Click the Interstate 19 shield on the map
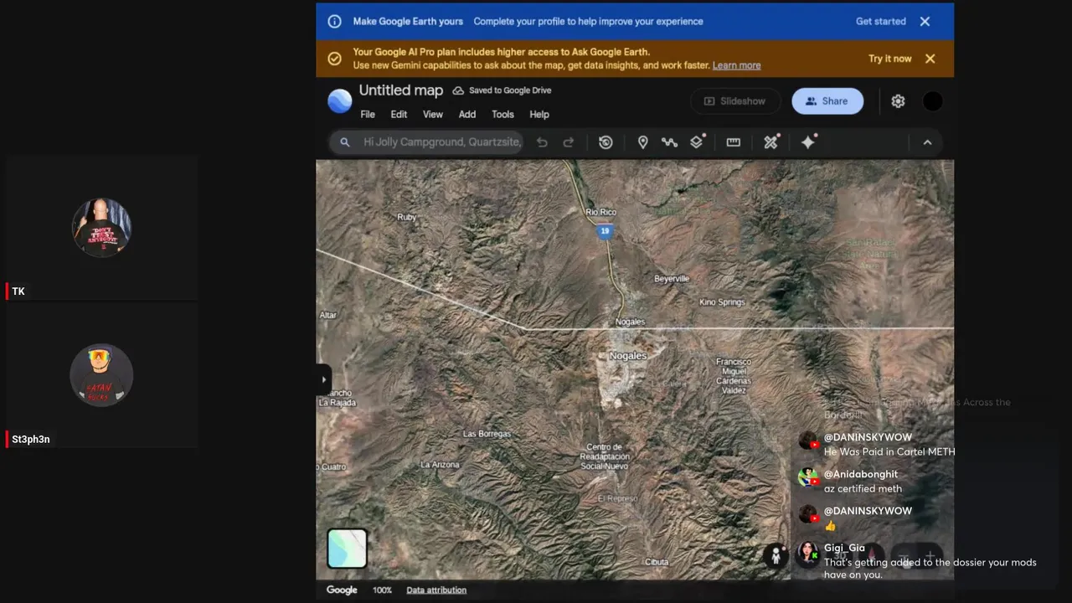 click(605, 230)
